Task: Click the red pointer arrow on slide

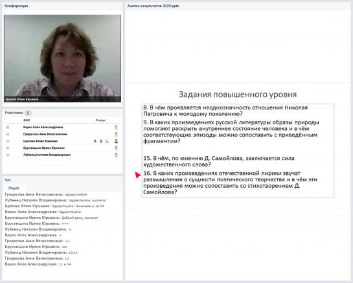Action: [138, 175]
